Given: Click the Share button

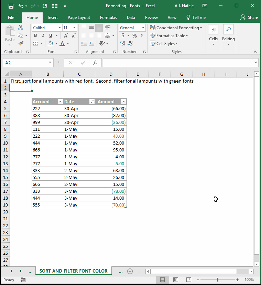Looking at the screenshot, I should (x=249, y=18).
